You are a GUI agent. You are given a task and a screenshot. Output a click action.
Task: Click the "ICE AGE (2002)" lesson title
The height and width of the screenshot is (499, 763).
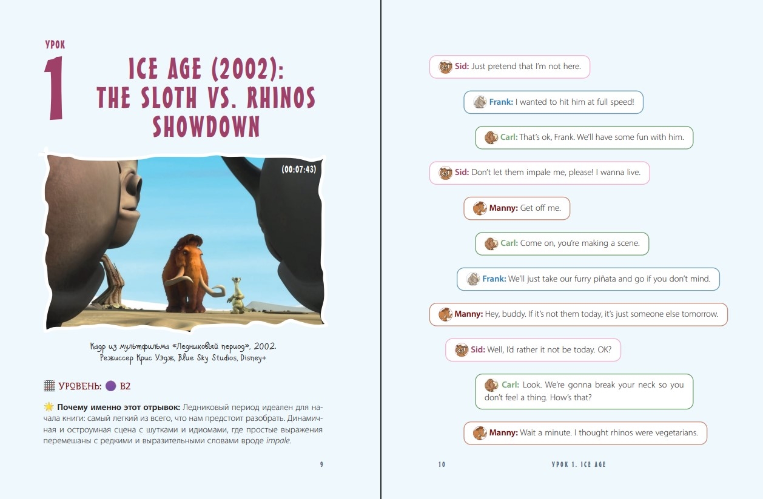pyautogui.click(x=206, y=70)
